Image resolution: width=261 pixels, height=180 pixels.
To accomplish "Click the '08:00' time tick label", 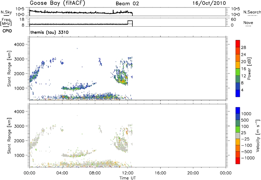I will (95, 173).
